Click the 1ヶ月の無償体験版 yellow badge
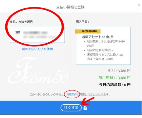142x118 pixels. (x=88, y=31)
